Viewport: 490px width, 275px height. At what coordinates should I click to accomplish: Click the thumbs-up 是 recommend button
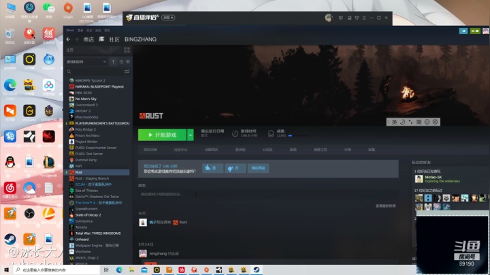[212, 168]
